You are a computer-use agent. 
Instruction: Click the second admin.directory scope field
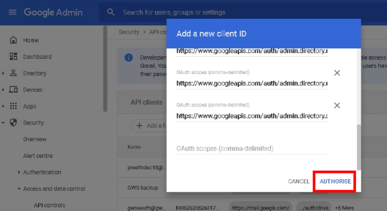tap(252, 83)
